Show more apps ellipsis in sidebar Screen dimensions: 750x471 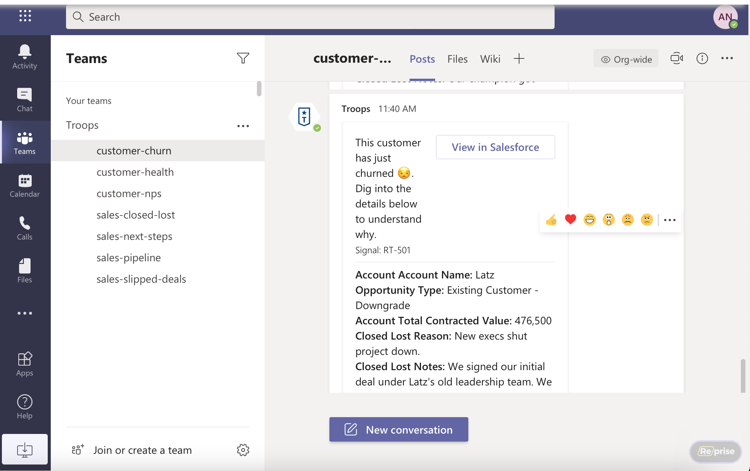click(25, 313)
